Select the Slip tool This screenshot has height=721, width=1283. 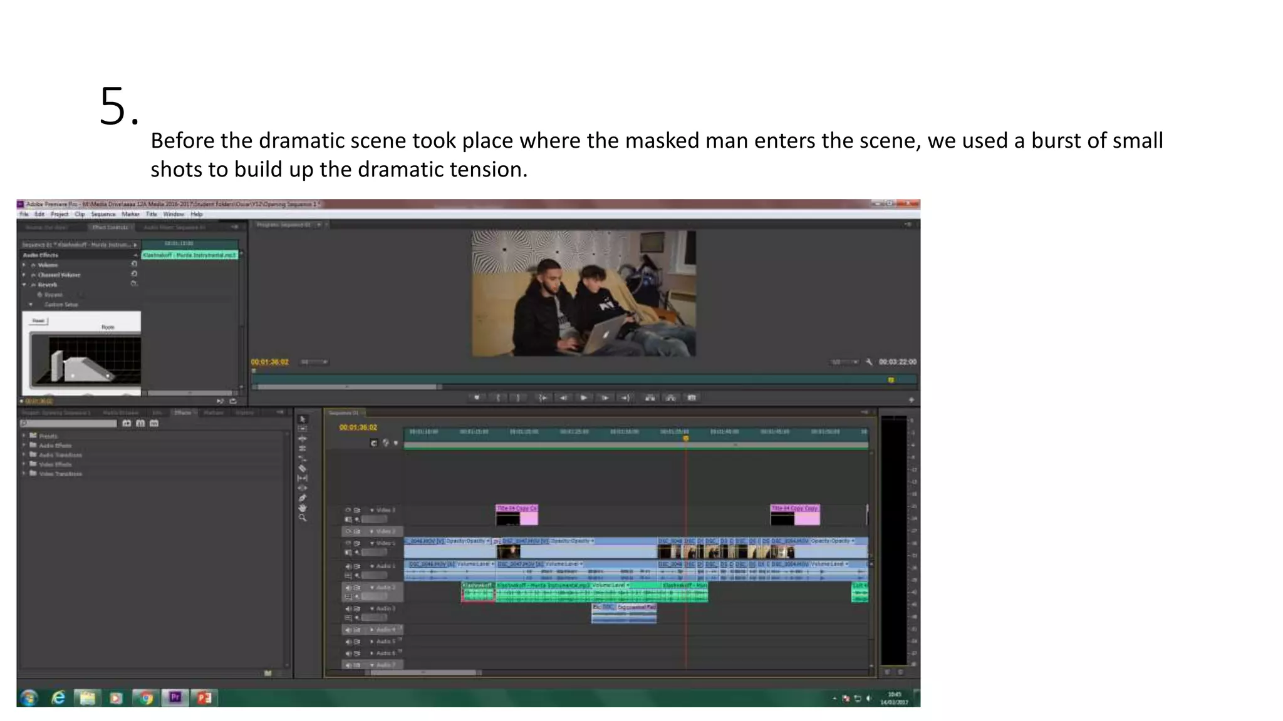[x=303, y=478]
